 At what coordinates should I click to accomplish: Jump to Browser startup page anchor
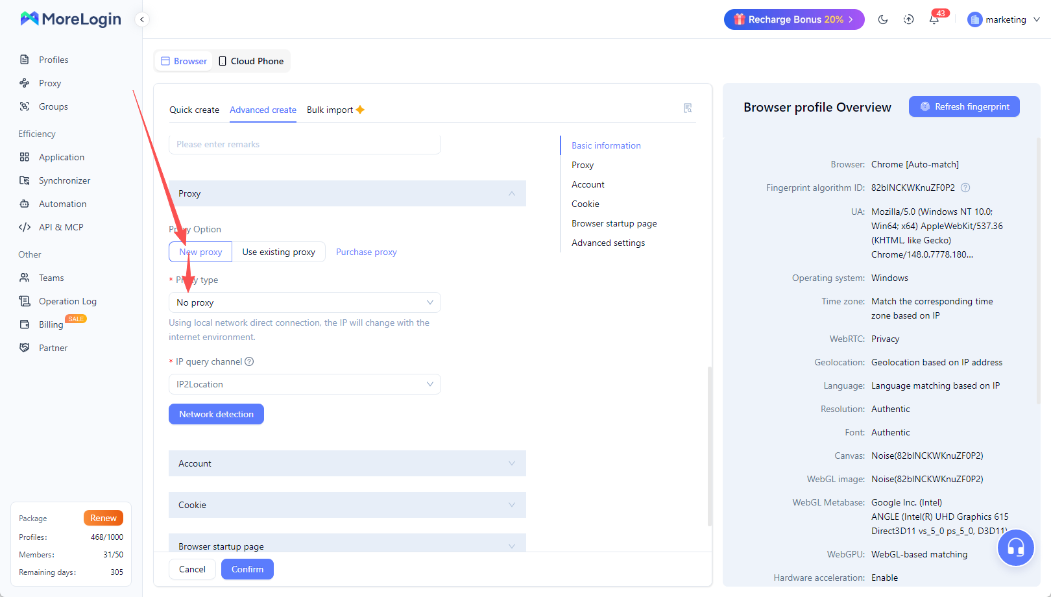[614, 223]
